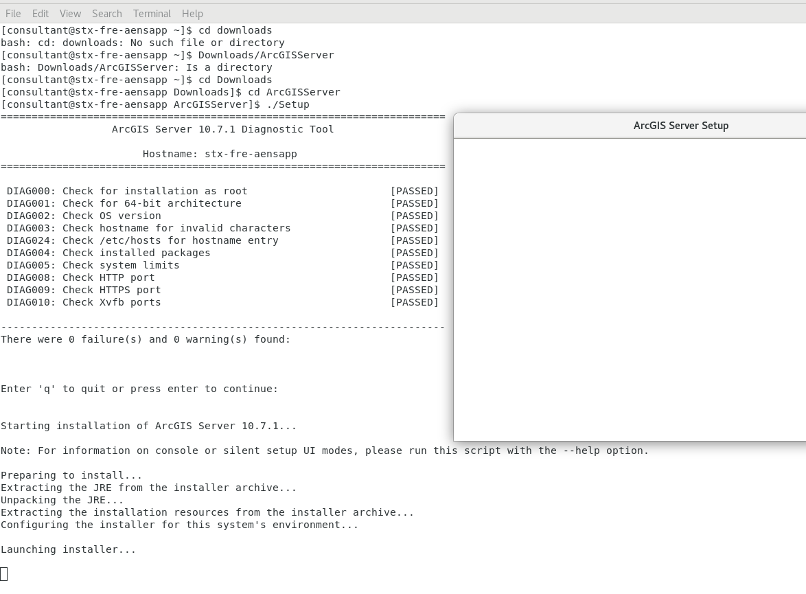Click 'There were 0 failure(s) and 0 warning(s)' line
Screen dimensions: 806x594
[146, 339]
